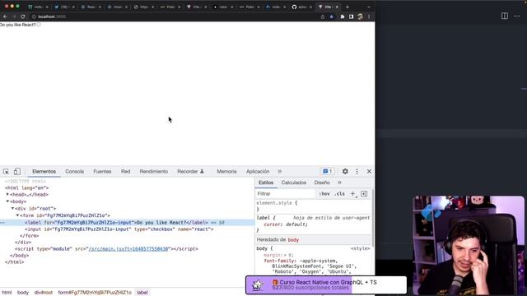Close the DevTools panel
The image size is (527, 296).
pos(369,172)
